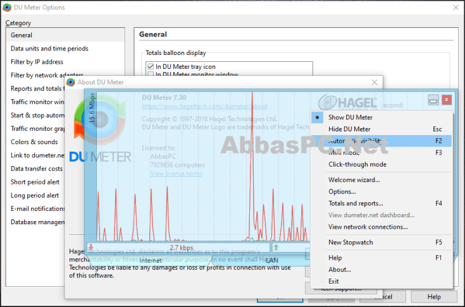Choose About... in context menu
The width and height of the screenshot is (465, 307).
click(381, 269)
